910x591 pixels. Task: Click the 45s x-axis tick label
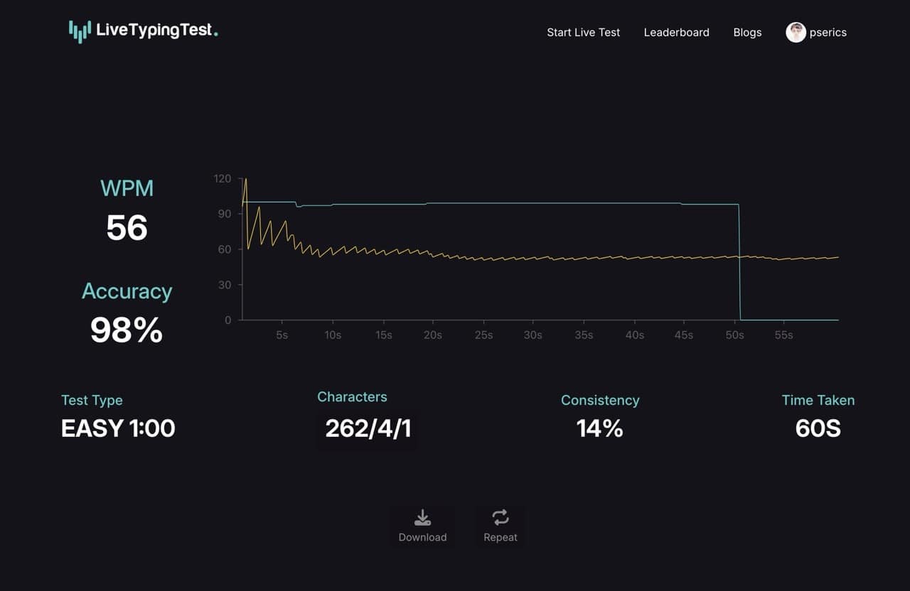point(684,335)
